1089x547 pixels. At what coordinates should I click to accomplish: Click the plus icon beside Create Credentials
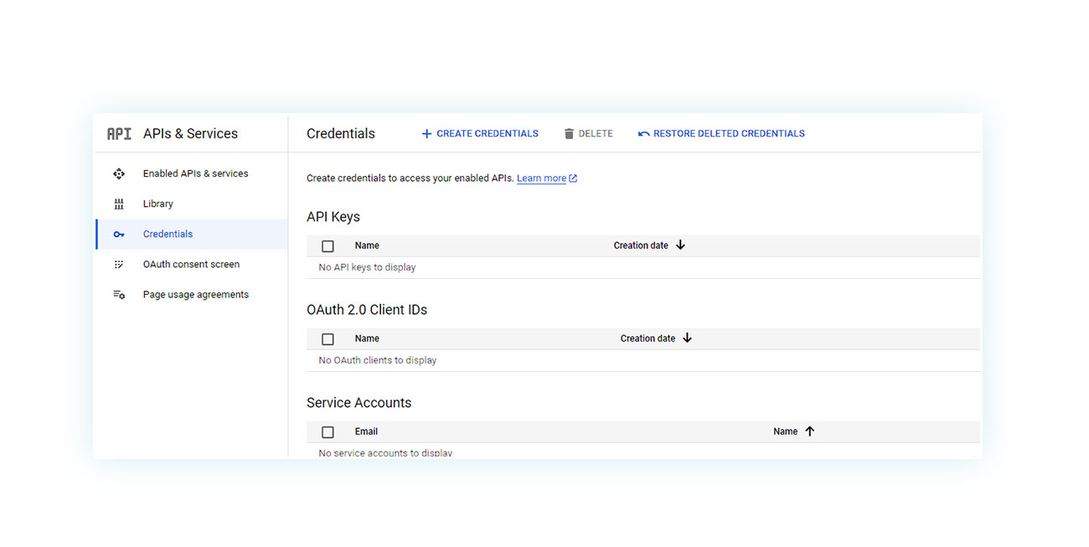(426, 133)
